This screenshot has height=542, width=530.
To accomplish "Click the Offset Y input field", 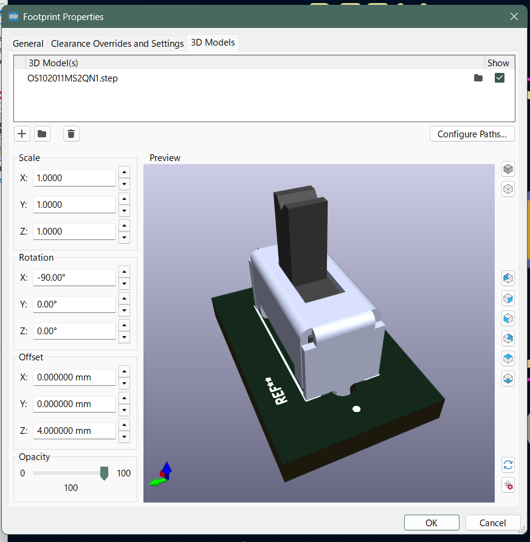I will pos(74,404).
